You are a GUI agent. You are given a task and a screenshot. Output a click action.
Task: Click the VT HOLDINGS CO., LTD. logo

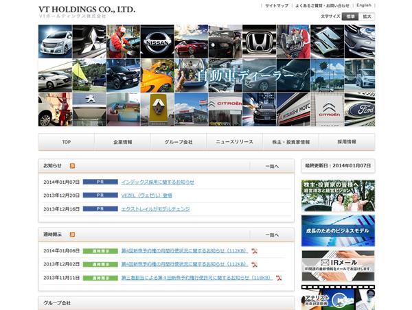click(87, 12)
